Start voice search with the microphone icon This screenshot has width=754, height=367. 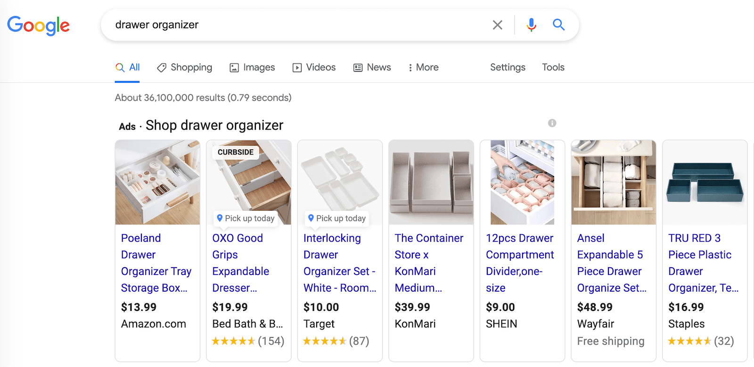pyautogui.click(x=532, y=24)
